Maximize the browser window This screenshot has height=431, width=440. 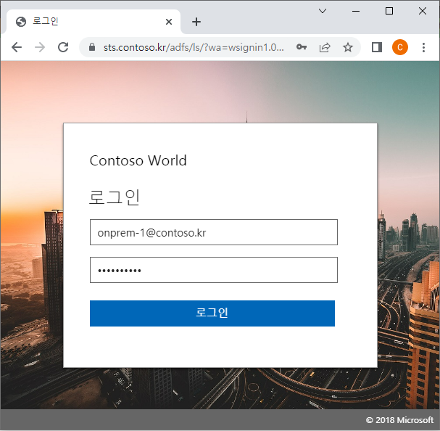[389, 11]
